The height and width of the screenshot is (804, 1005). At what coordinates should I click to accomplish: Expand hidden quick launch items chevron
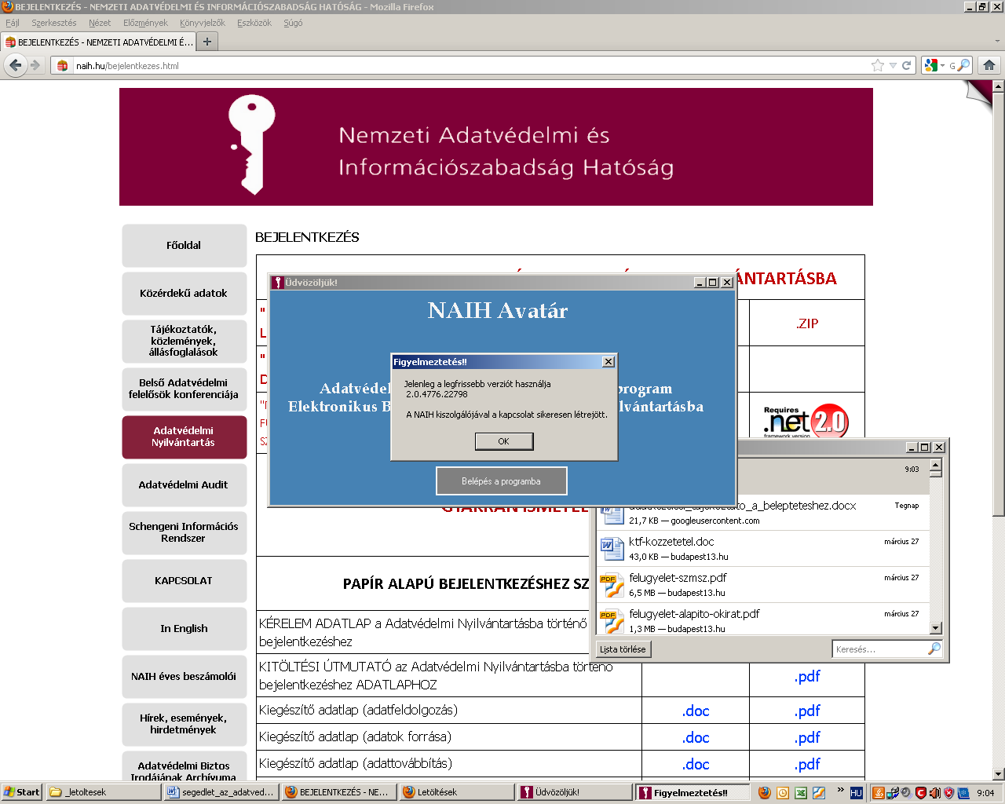tap(840, 790)
